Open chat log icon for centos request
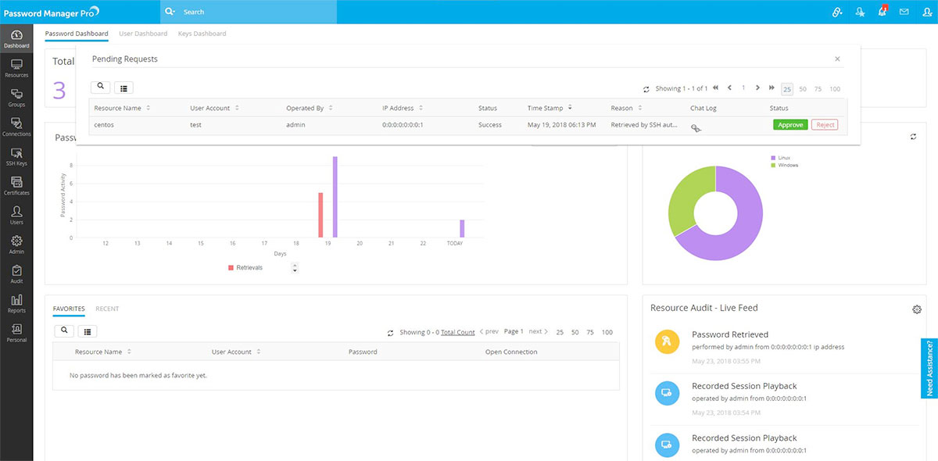Viewport: 938px width, 461px height. pos(695,127)
